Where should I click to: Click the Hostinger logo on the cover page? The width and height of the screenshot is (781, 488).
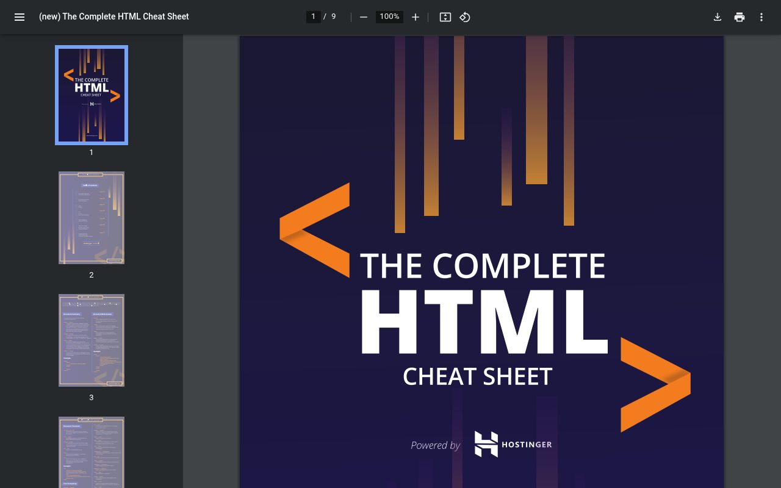pos(513,444)
